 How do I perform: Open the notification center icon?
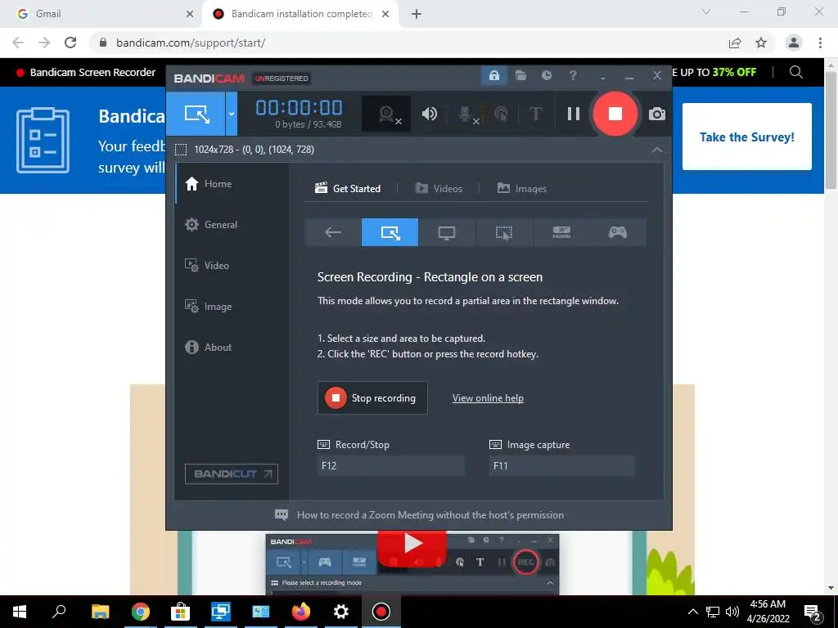point(813,612)
